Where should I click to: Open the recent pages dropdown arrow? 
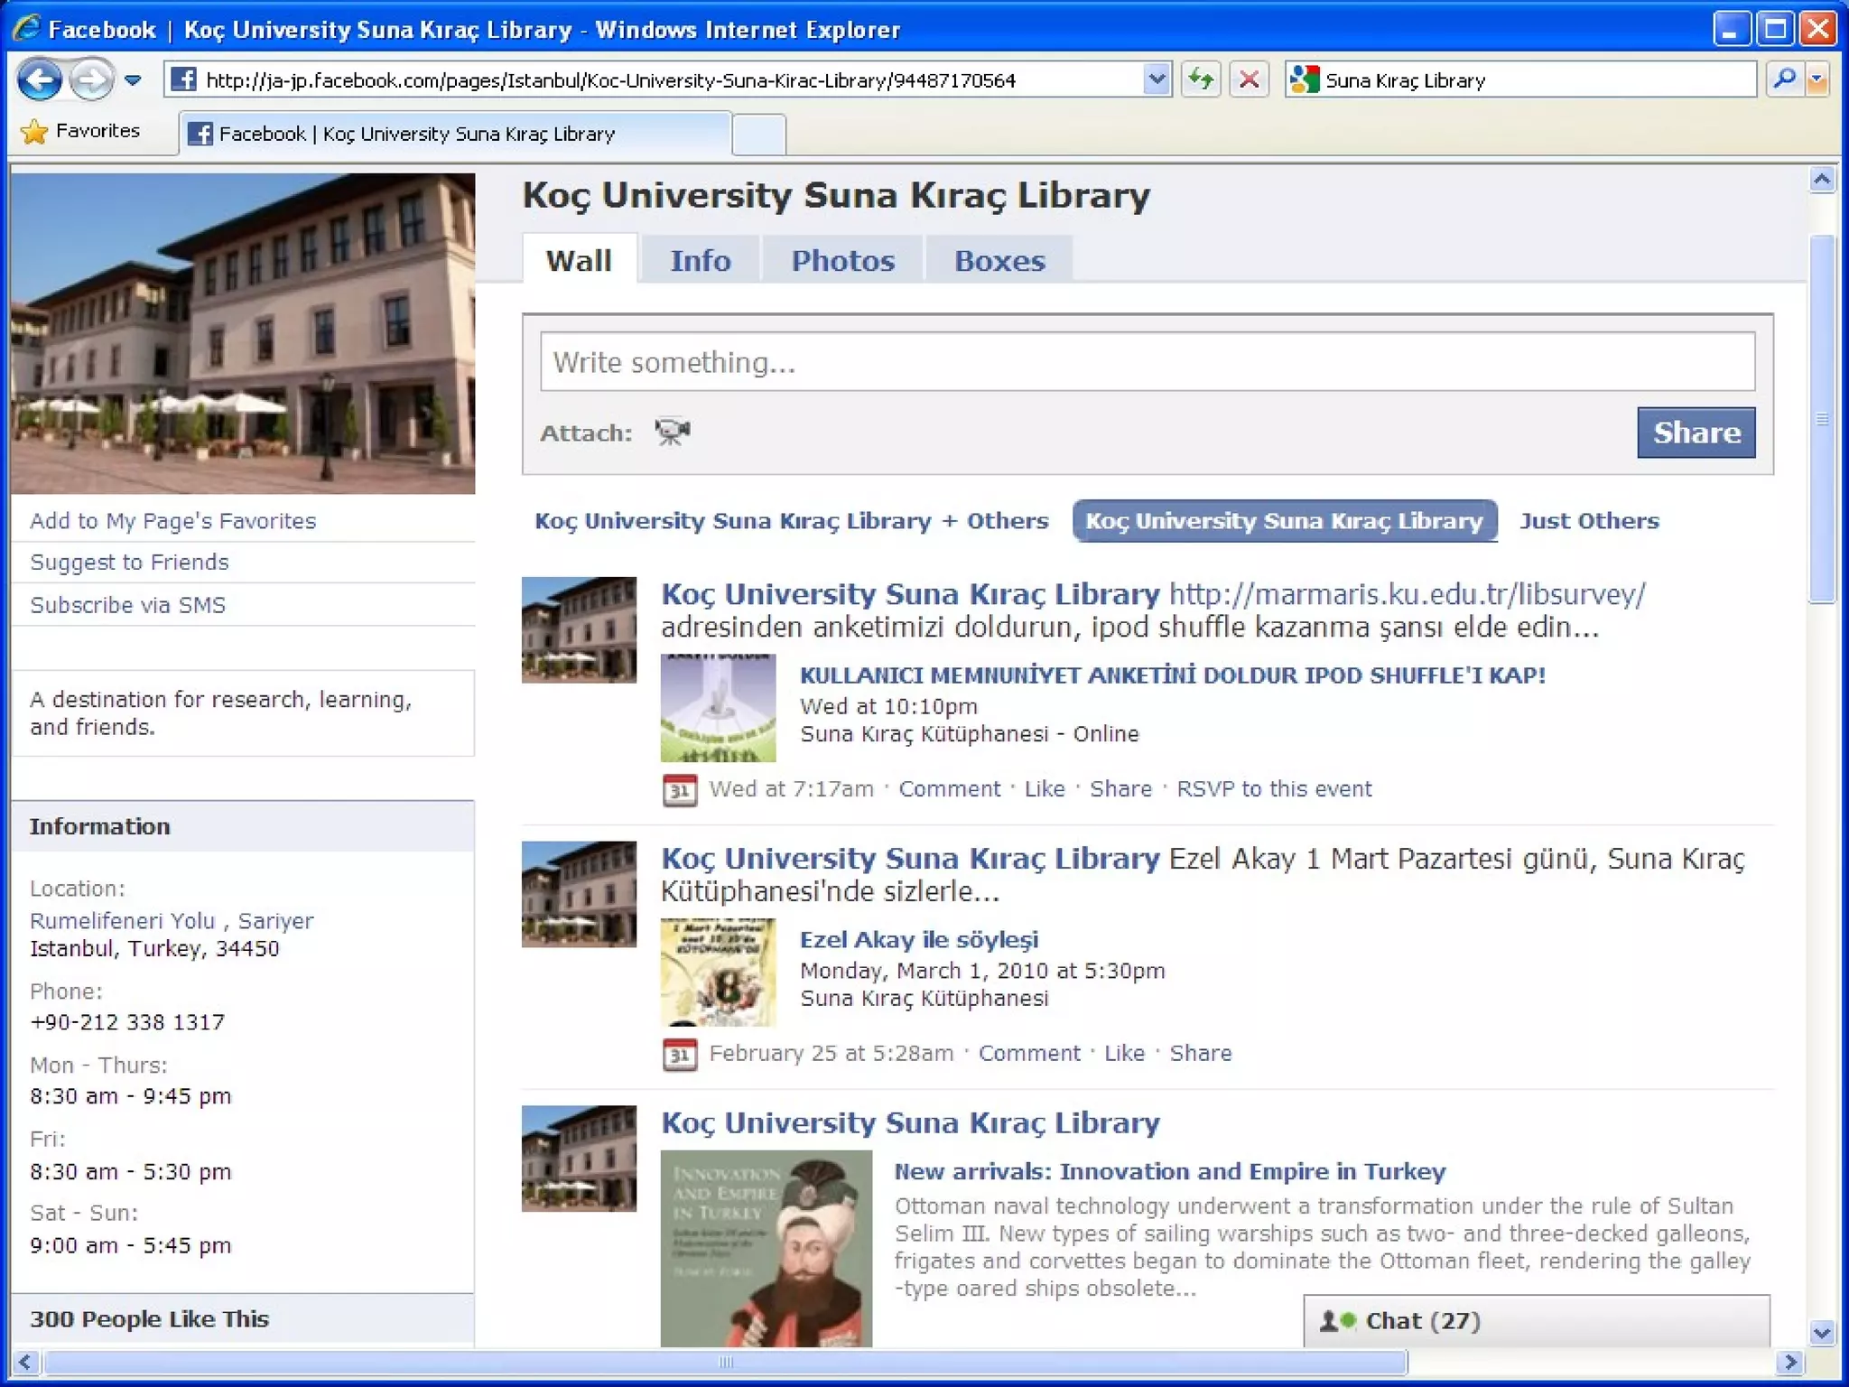point(134,80)
